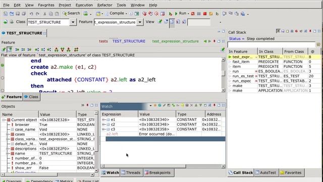
Task: Click the Class name input field
Action: tap(48, 22)
